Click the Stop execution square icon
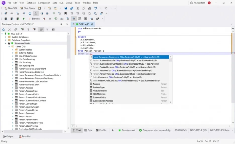Viewport: 235px width, 144px height. point(50,19)
